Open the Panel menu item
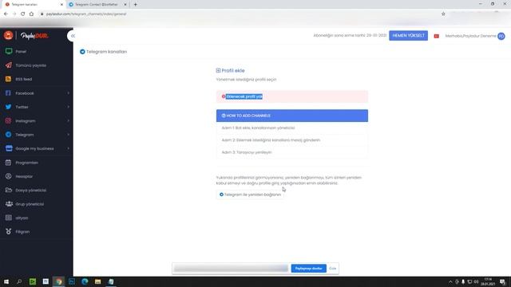Image resolution: width=511 pixels, height=287 pixels. tap(37, 51)
